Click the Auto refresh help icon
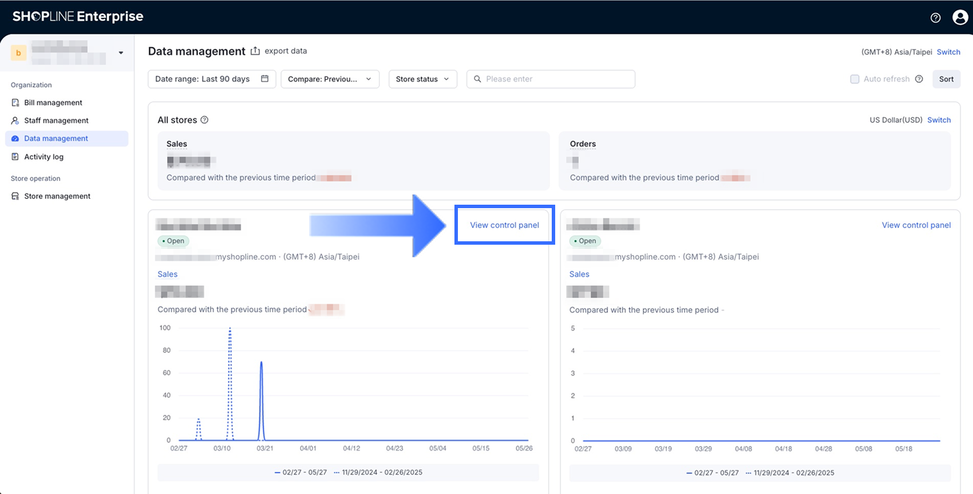 [919, 79]
